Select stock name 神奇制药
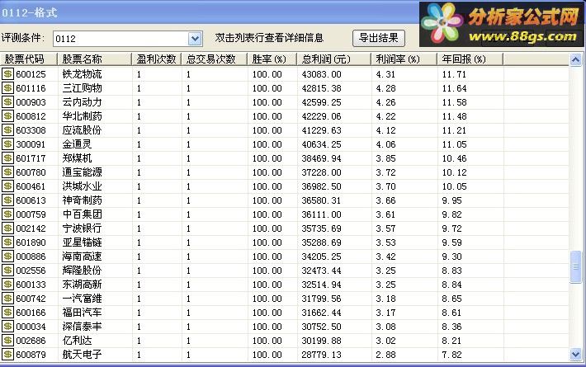The width and height of the screenshot is (586, 367). click(x=82, y=200)
